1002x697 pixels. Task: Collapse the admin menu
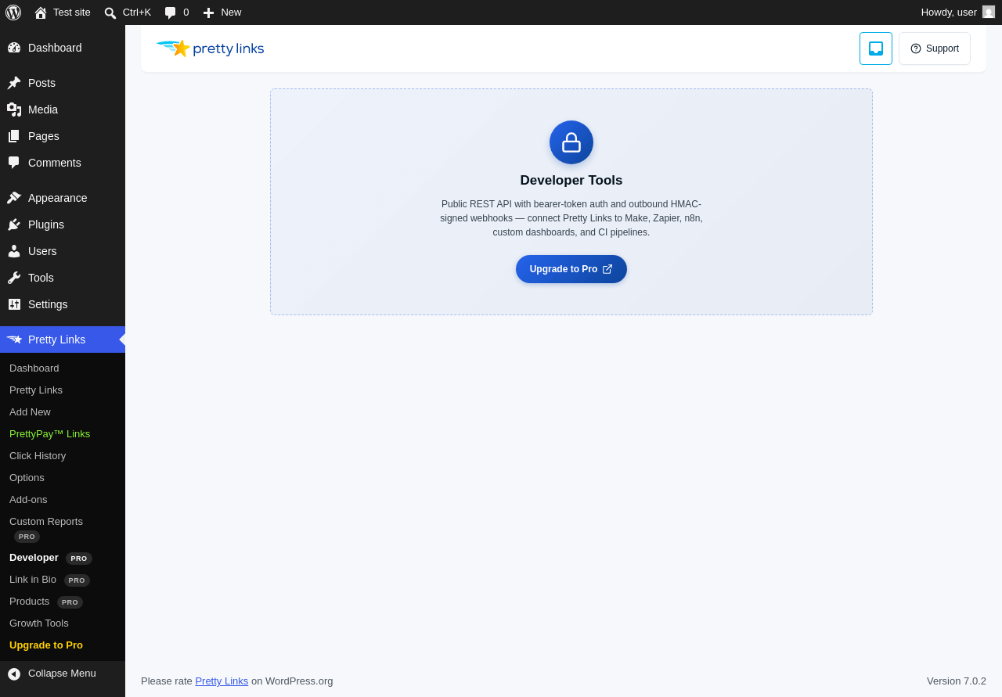tap(63, 674)
